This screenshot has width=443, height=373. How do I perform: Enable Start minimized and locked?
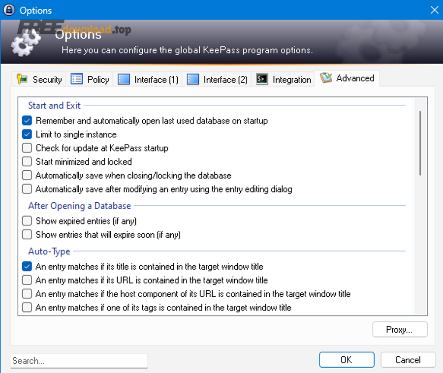pyautogui.click(x=27, y=162)
